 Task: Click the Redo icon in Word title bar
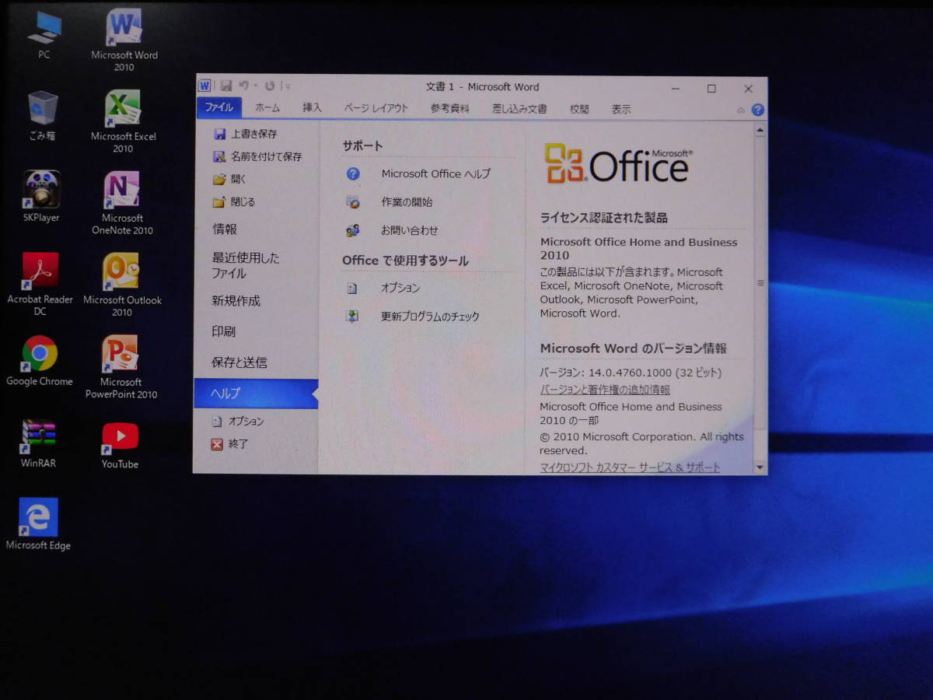click(x=269, y=86)
